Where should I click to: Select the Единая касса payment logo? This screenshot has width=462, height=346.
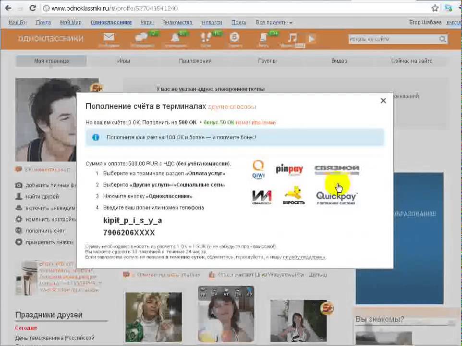pos(262,197)
